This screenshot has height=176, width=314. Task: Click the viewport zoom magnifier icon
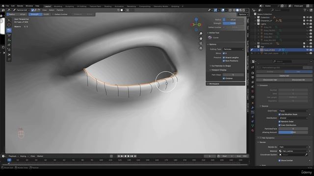201,34
